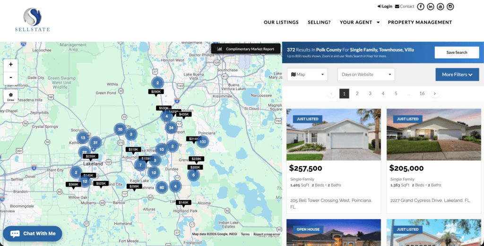Open the Open House listing thumbnail
The image size is (484, 246).
click(334, 232)
